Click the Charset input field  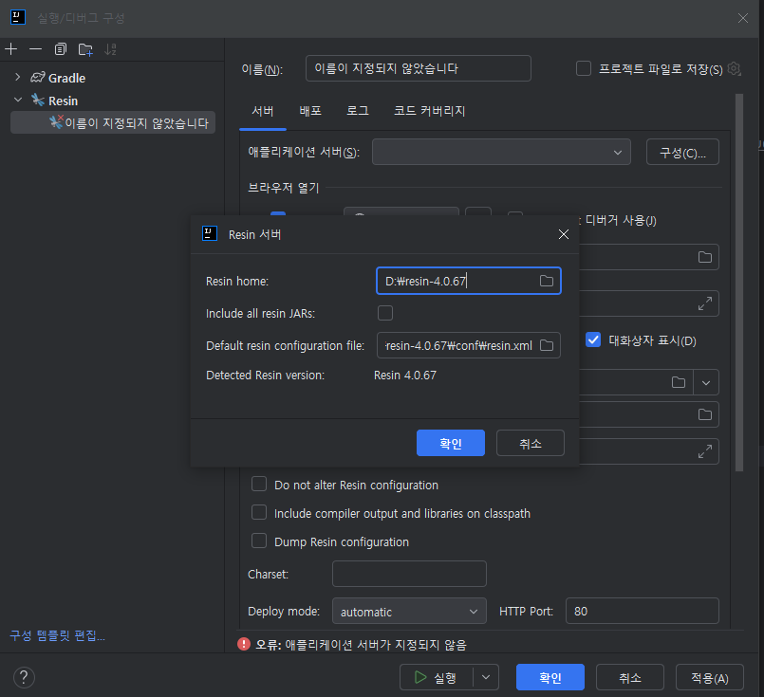(x=409, y=574)
